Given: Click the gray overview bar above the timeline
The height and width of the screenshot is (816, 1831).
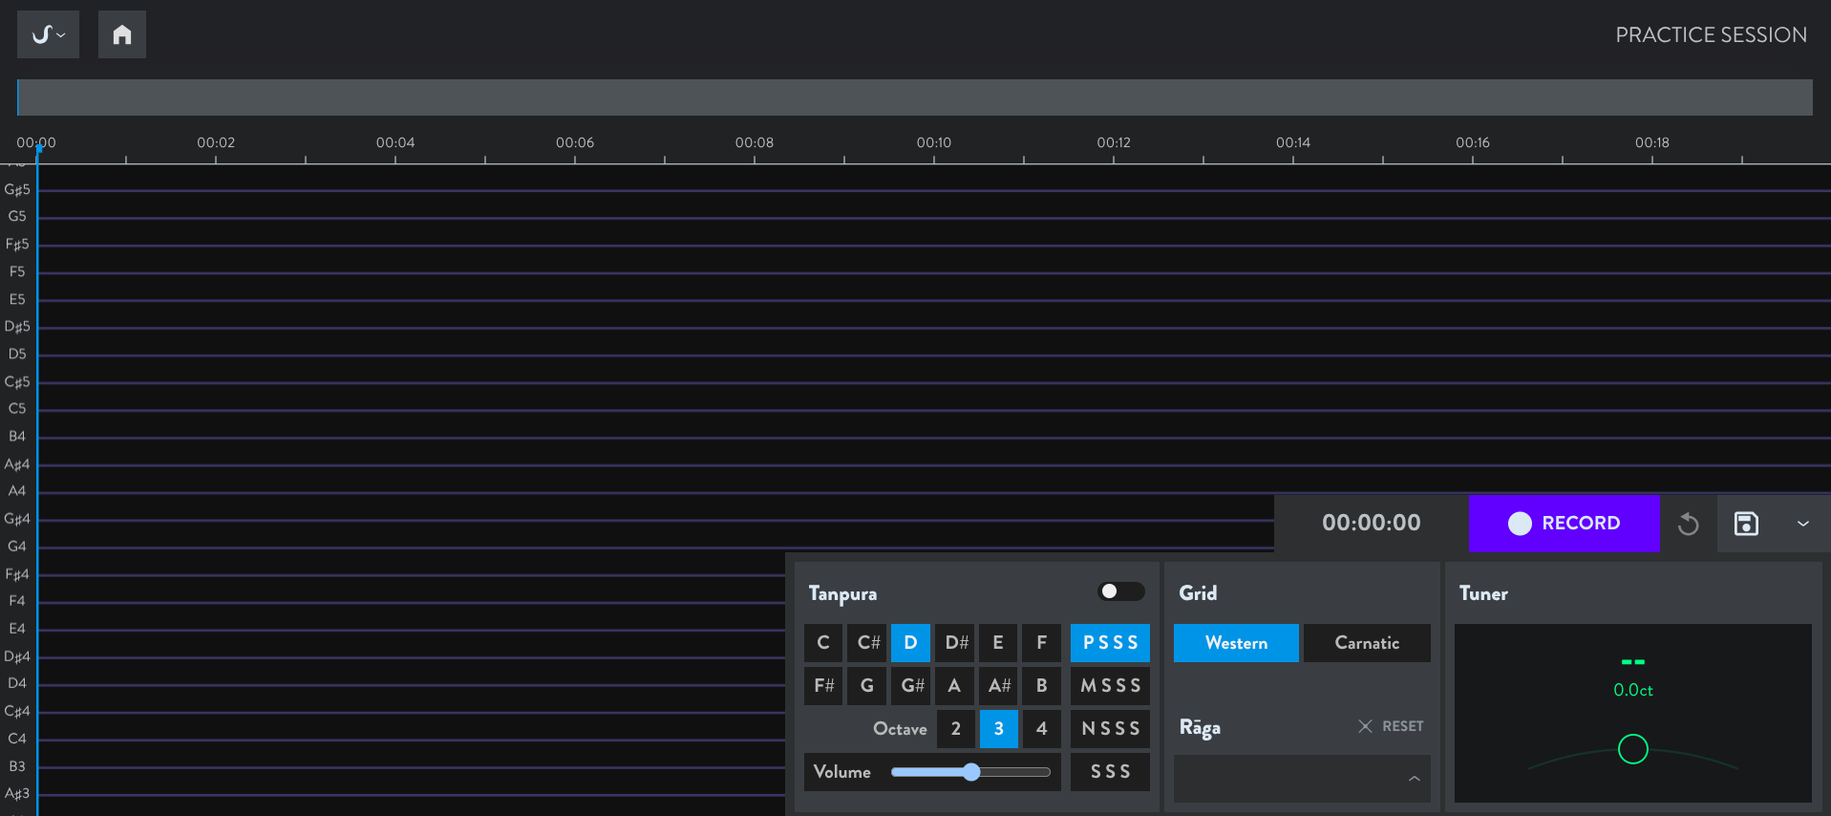Looking at the screenshot, I should click(914, 97).
